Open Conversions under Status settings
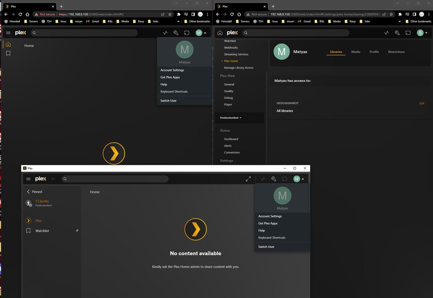Viewport: 433px width, 298px height. pos(232,152)
